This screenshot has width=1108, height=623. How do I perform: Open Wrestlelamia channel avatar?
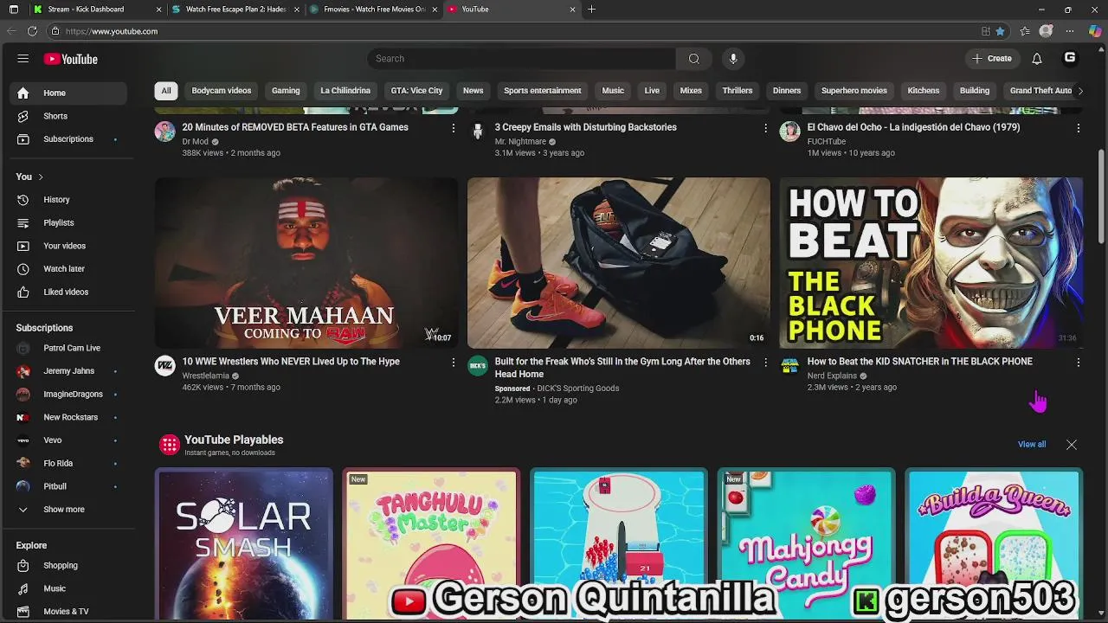click(x=164, y=366)
